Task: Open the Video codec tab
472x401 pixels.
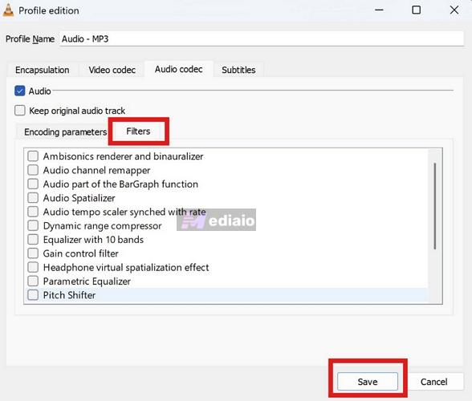Action: (x=112, y=70)
